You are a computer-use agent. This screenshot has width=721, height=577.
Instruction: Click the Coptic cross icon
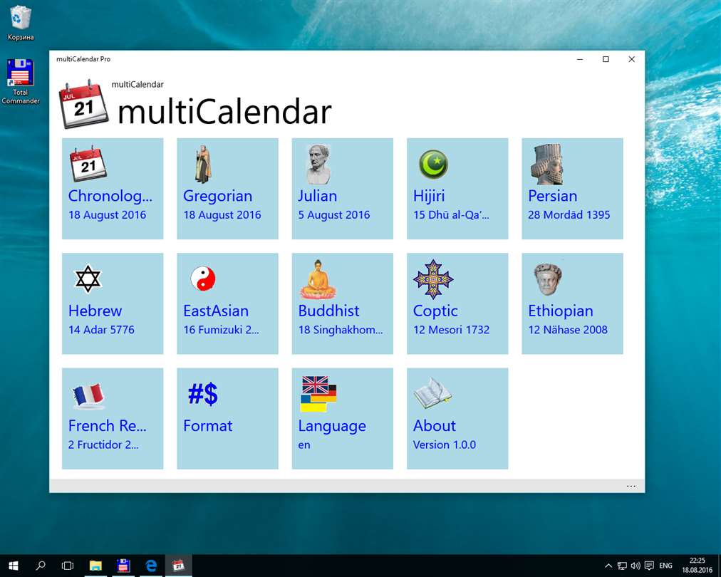click(433, 279)
